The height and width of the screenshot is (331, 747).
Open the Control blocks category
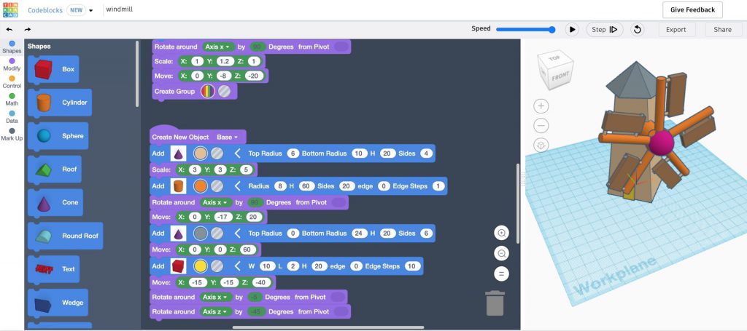(x=12, y=81)
